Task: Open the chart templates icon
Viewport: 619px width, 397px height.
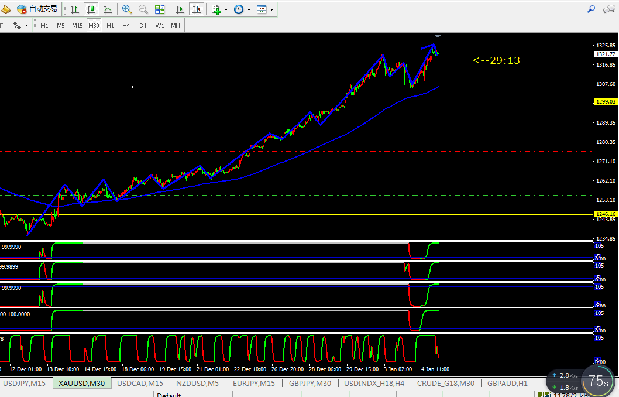Action: [x=262, y=9]
